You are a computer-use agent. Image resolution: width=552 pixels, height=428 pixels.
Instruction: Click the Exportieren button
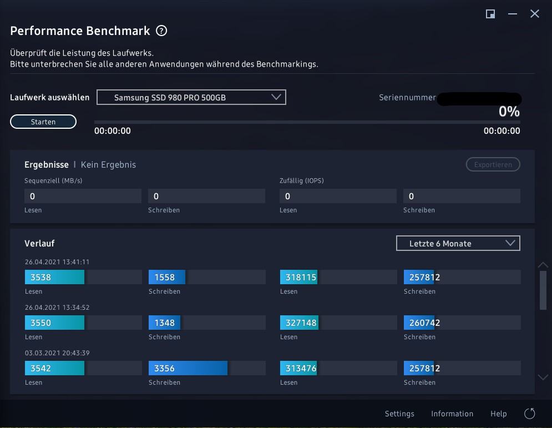pos(493,164)
